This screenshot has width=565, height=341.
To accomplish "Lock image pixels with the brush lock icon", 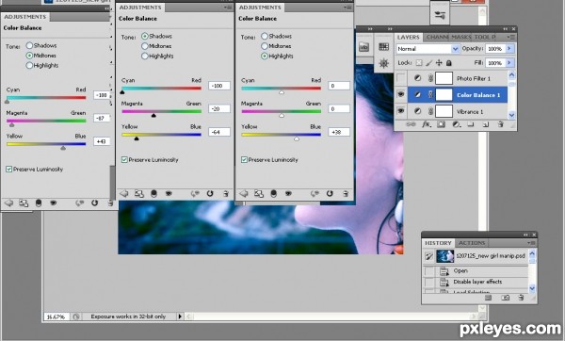I will pos(428,63).
